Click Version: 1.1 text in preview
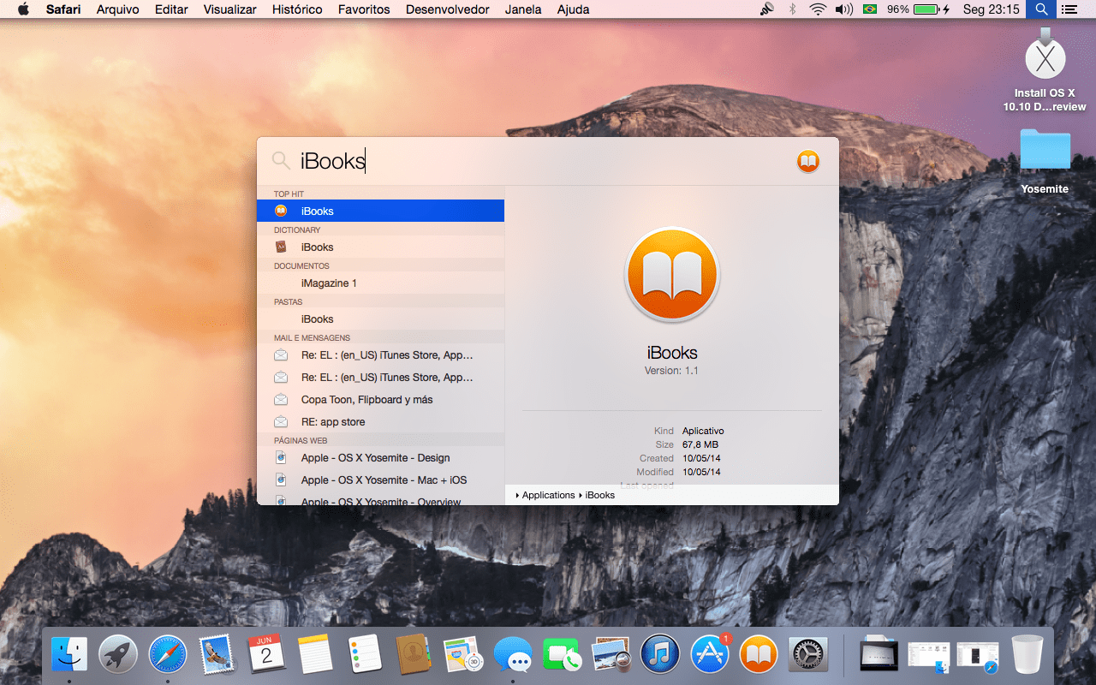The width and height of the screenshot is (1096, 685). 672,371
